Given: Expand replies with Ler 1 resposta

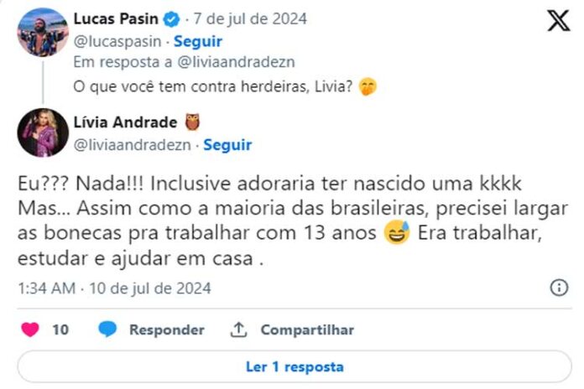Looking at the screenshot, I should point(294,366).
